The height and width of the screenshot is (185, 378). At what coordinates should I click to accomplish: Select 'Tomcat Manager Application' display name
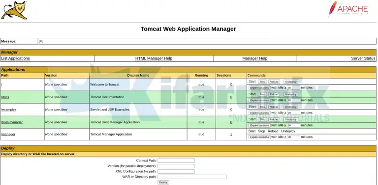pos(111,134)
